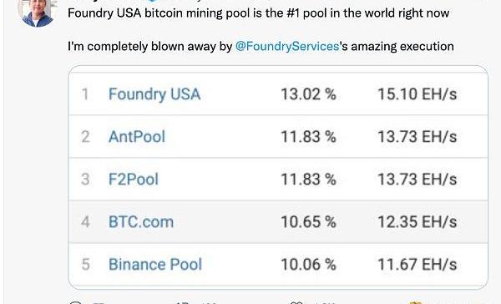Viewport: 501px width, 304px height.
Task: Select the 11.67 EH/s hashrate value
Action: tap(417, 265)
